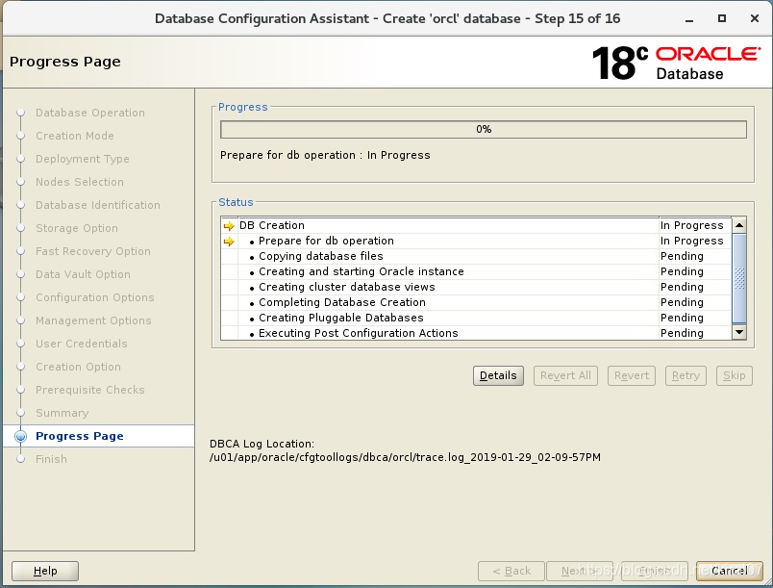This screenshot has height=588, width=773.
Task: Click the status list scrollbar thumb
Action: click(739, 279)
